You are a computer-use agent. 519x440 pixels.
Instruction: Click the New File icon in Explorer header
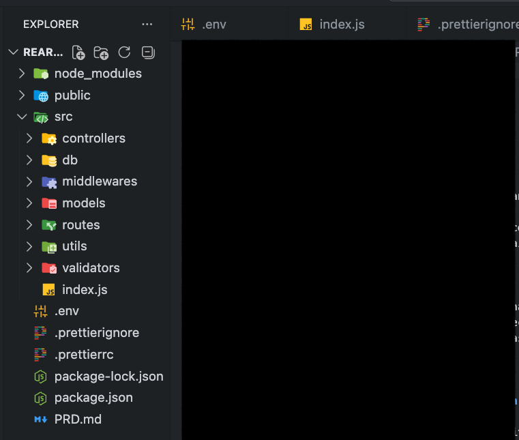click(x=78, y=53)
